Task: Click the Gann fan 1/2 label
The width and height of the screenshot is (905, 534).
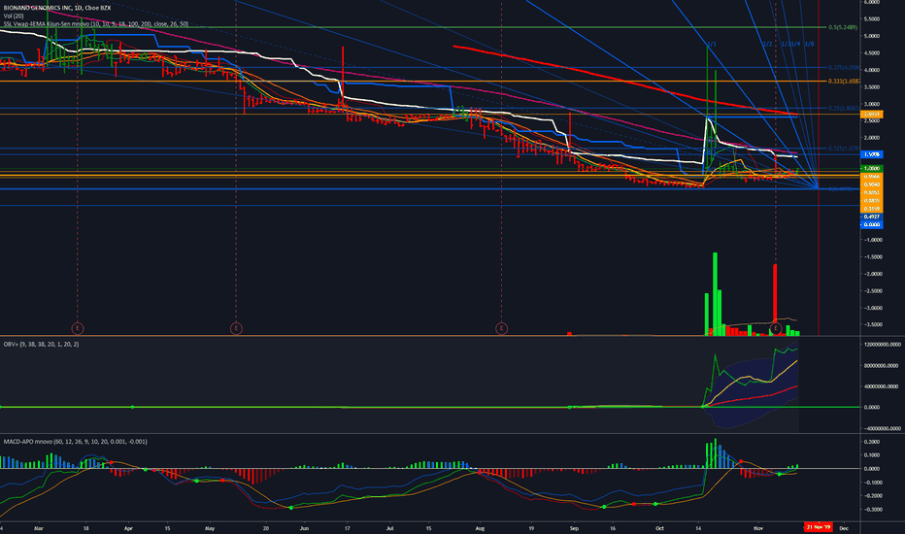Action: pos(767,45)
